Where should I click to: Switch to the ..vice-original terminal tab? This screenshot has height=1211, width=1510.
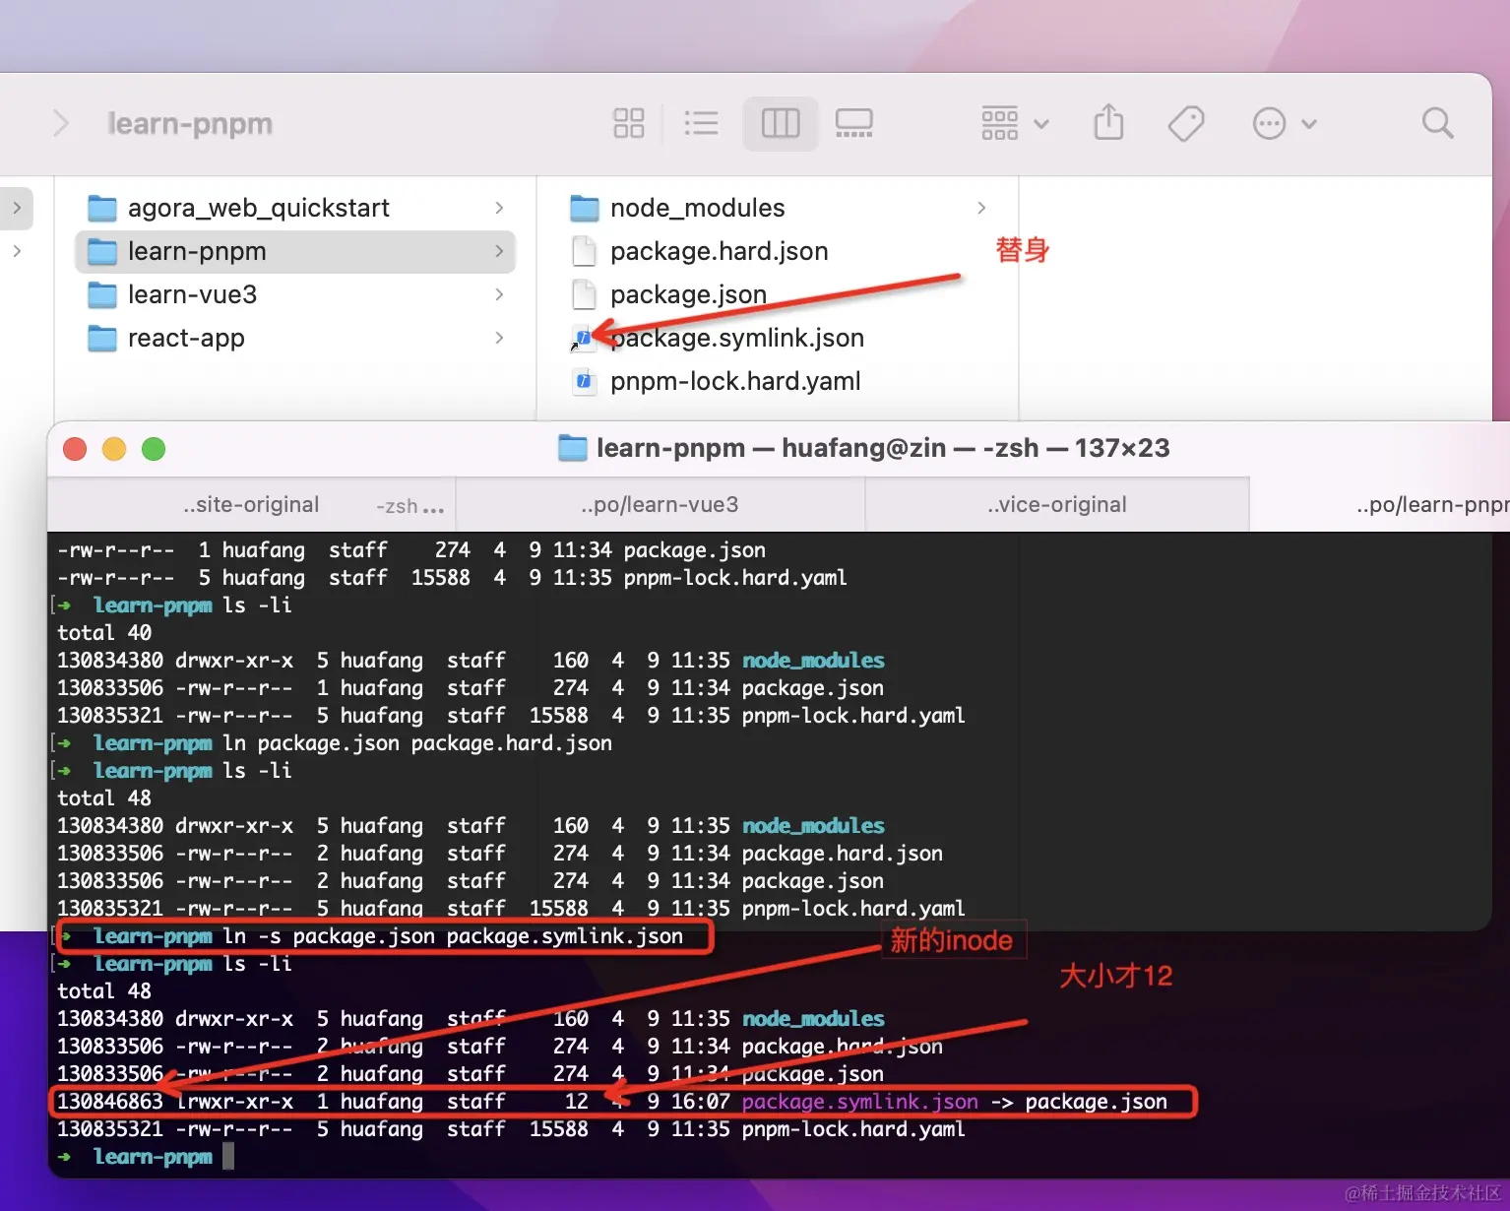[1057, 505]
